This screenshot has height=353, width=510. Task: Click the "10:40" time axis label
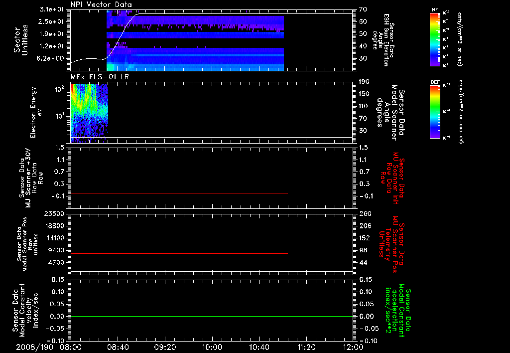pos(259,347)
